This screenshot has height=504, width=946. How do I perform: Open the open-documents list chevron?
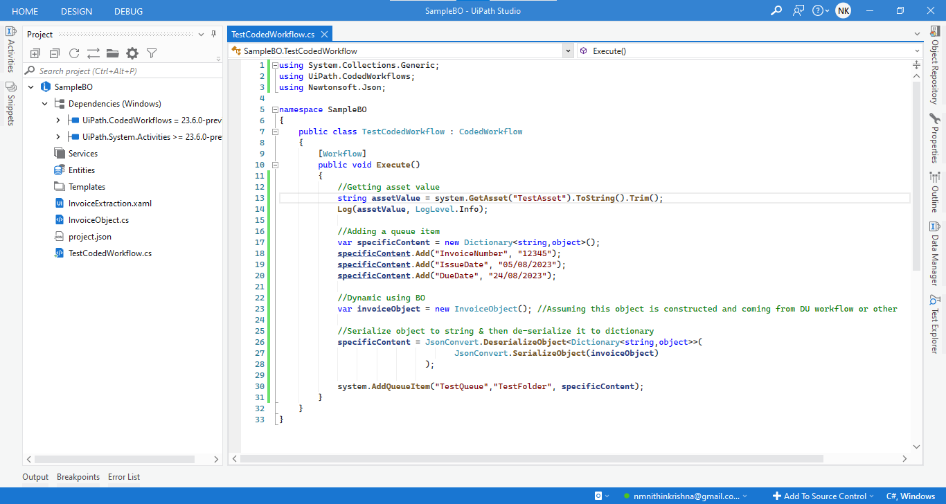(917, 34)
